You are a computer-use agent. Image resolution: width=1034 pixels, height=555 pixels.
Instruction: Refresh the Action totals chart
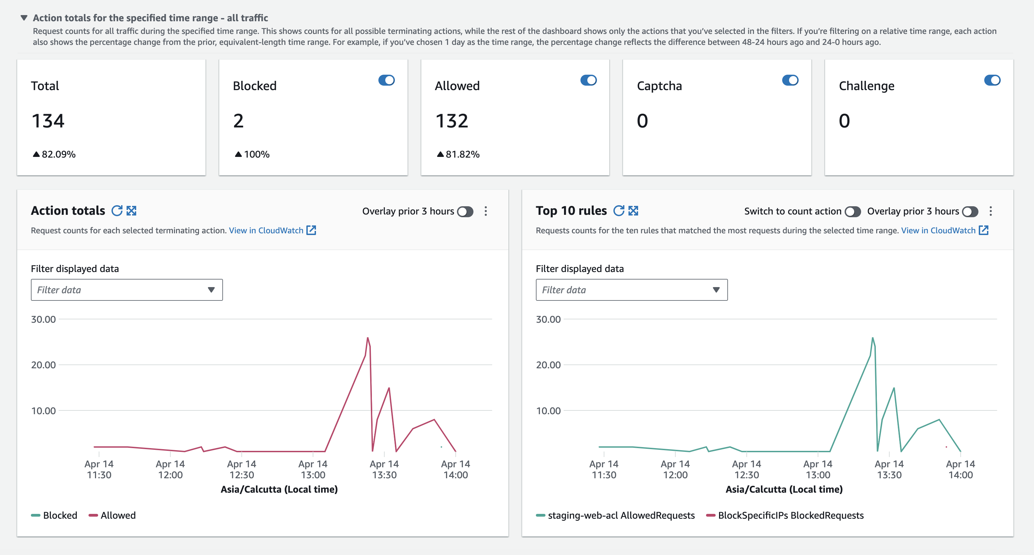click(x=117, y=210)
